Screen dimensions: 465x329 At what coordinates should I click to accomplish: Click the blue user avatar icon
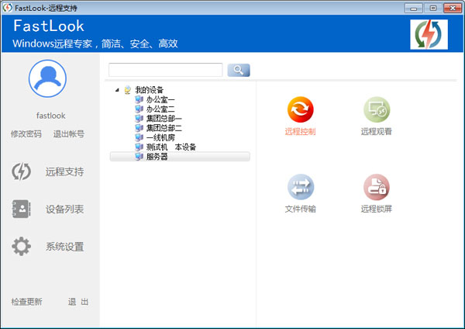47,78
